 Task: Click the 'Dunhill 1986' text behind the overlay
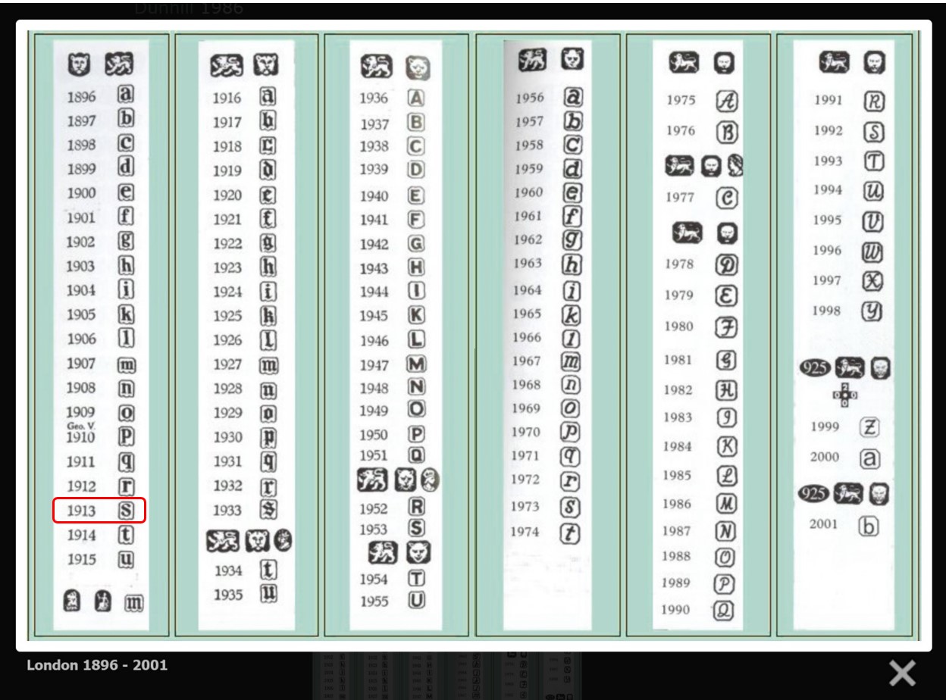[189, 9]
